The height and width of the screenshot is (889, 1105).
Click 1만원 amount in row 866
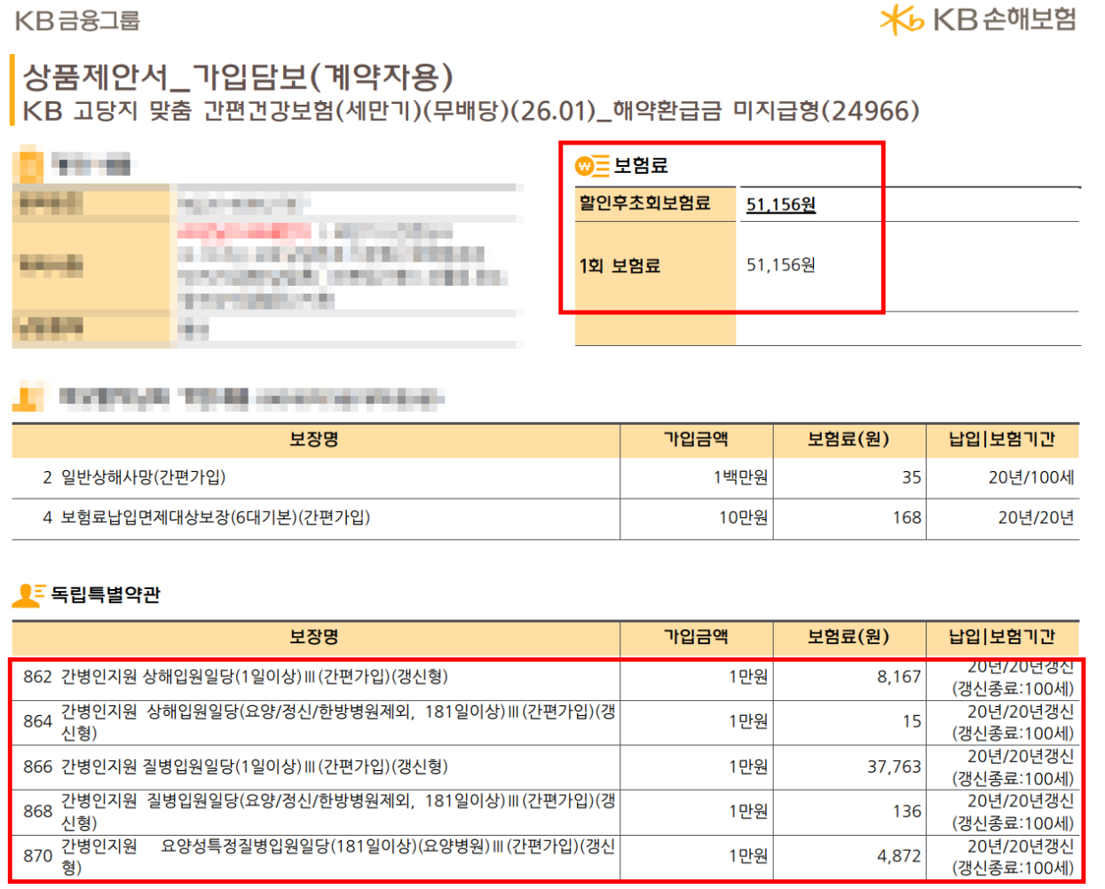pyautogui.click(x=747, y=767)
